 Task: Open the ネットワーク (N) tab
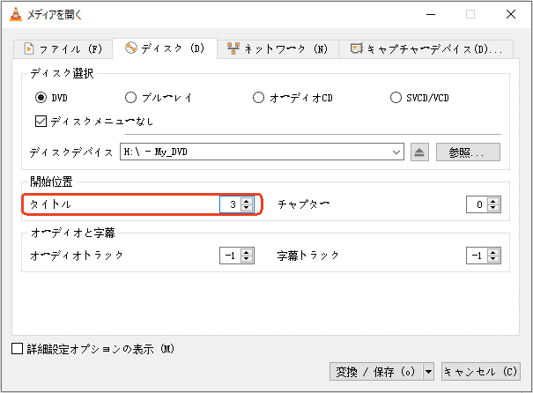(x=278, y=49)
